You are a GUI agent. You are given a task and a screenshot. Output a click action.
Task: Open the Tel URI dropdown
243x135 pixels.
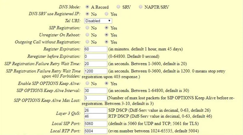coord(98,21)
